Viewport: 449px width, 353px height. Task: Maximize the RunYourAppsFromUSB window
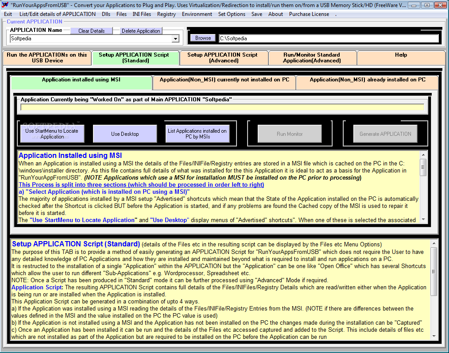(x=427, y=5)
